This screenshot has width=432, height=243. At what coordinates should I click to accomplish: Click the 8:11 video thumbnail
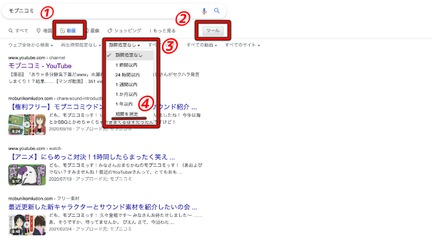27,174
